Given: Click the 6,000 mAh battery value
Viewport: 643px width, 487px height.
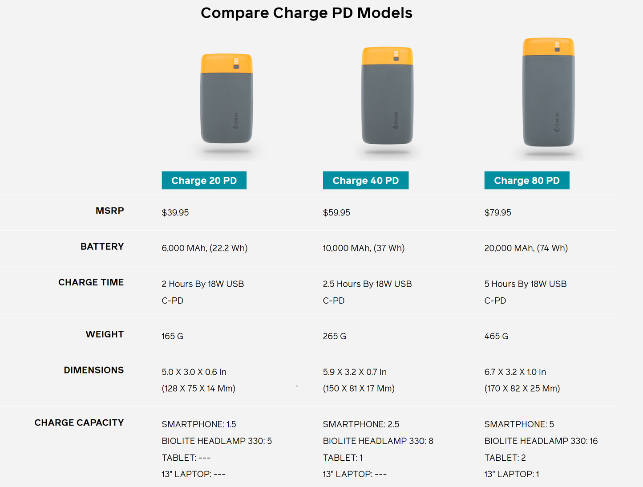Looking at the screenshot, I should [205, 248].
